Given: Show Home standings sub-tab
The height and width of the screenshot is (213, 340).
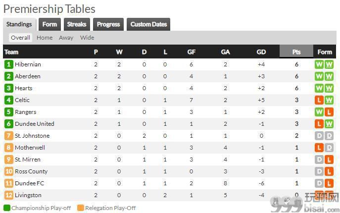Looking at the screenshot, I should [x=45, y=38].
